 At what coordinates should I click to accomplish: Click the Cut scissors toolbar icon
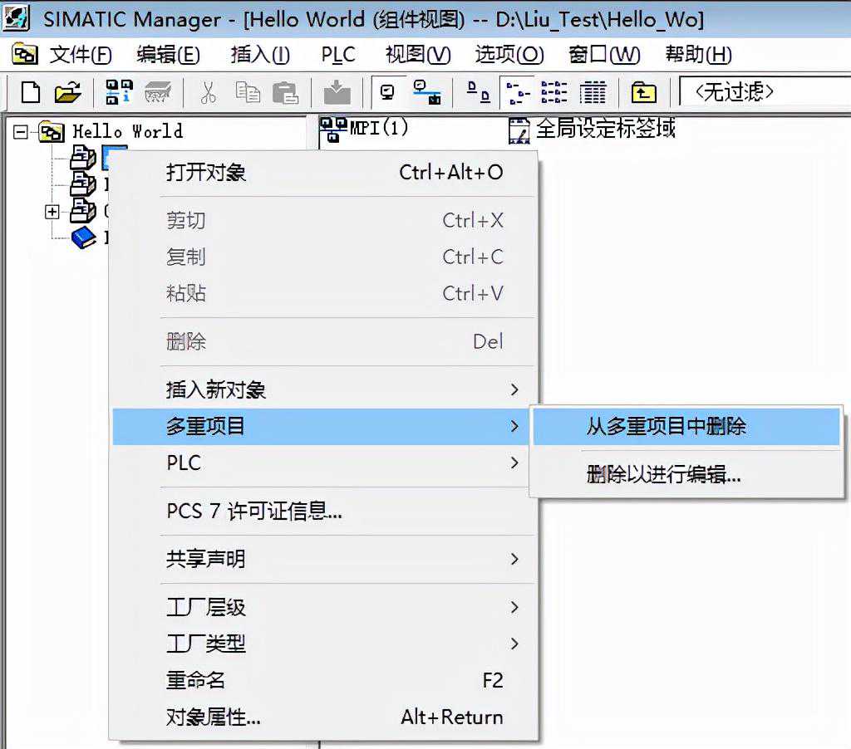pyautogui.click(x=208, y=91)
